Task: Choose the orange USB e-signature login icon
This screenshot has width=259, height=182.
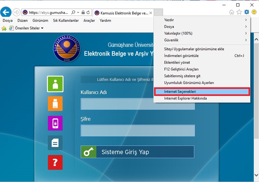Action: [x=55, y=103]
